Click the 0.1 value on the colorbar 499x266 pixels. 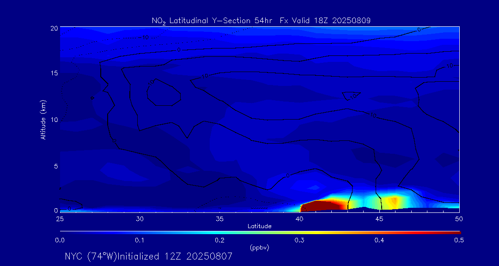140,240
